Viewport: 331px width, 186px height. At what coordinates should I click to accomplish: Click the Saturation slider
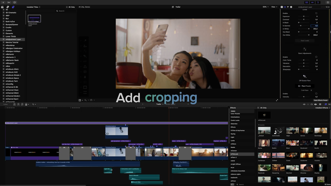pyautogui.click(x=304, y=66)
